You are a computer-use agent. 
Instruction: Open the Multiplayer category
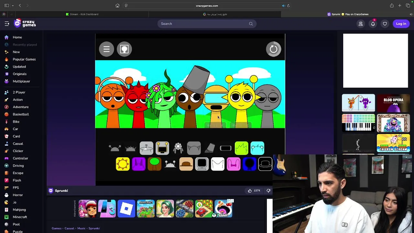21,81
